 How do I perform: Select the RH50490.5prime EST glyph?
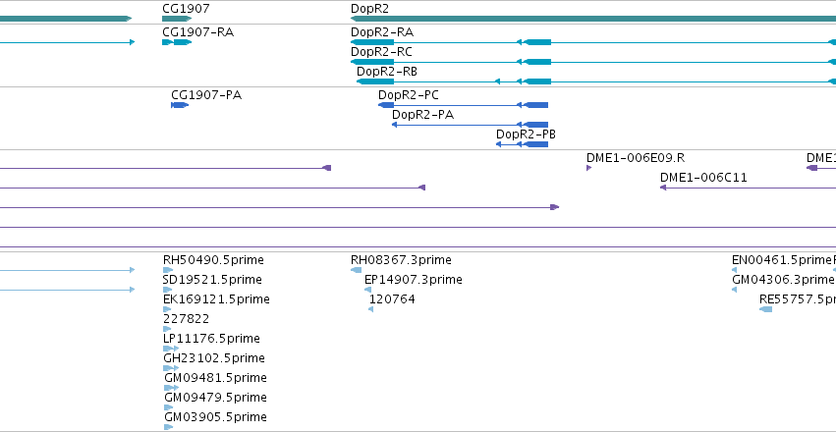[x=168, y=270]
